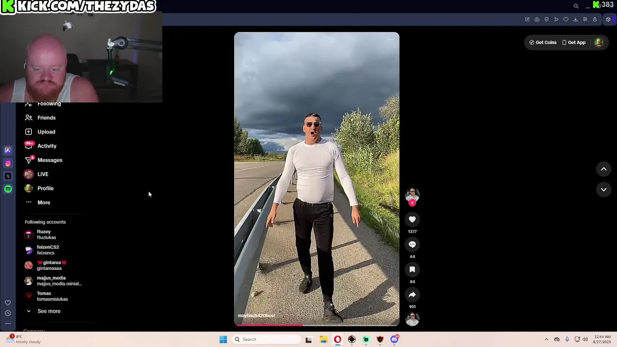Open the creator's avatar above the like button
The height and width of the screenshot is (347, 617).
coord(412,195)
